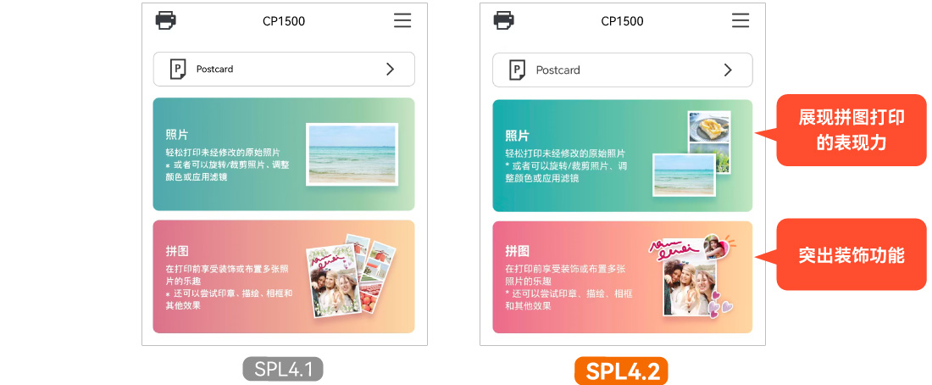
Task: Click the printer icon in SPL4.1 screen
Action: [x=166, y=21]
